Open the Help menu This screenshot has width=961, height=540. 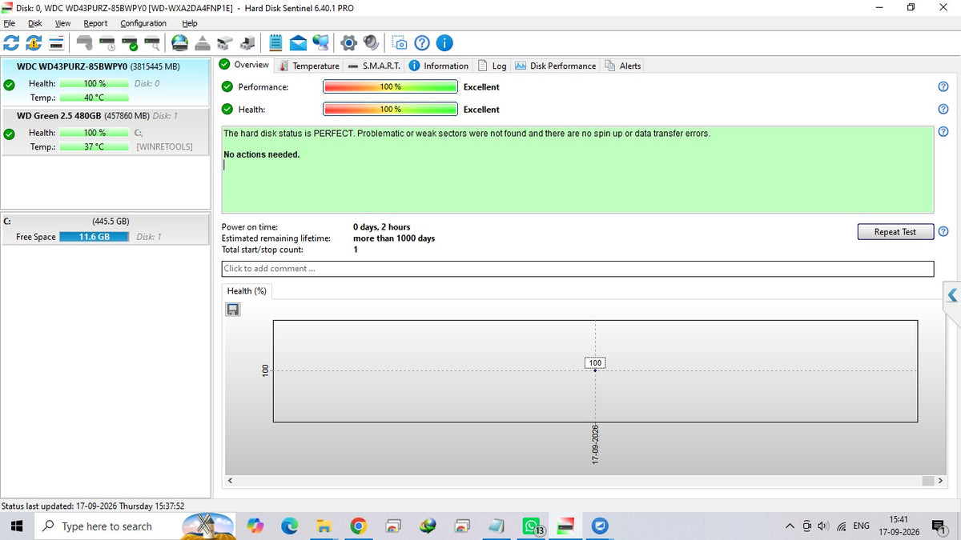(190, 23)
